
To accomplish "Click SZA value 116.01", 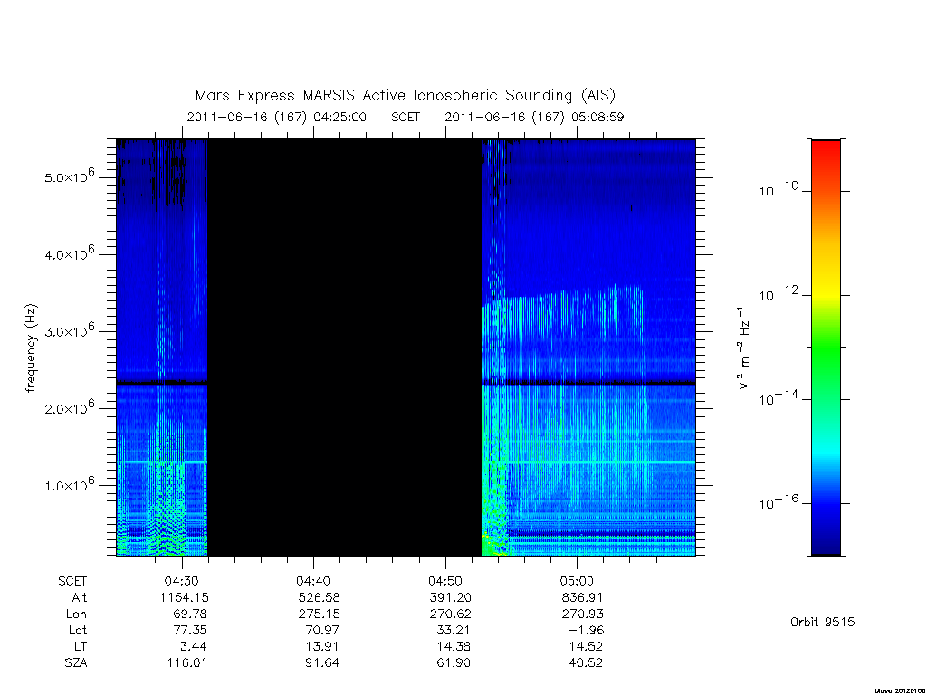I will tap(186, 663).
